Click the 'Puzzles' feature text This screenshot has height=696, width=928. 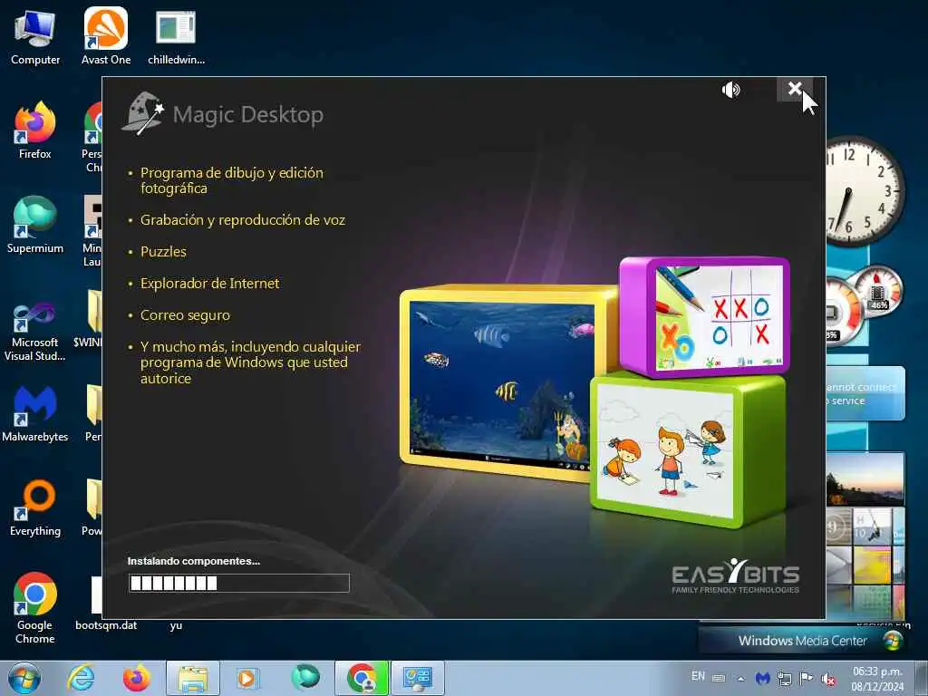pos(163,252)
